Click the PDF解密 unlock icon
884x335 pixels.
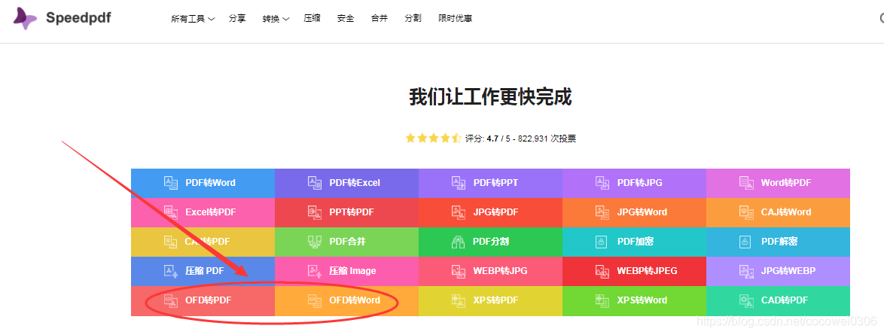746,242
